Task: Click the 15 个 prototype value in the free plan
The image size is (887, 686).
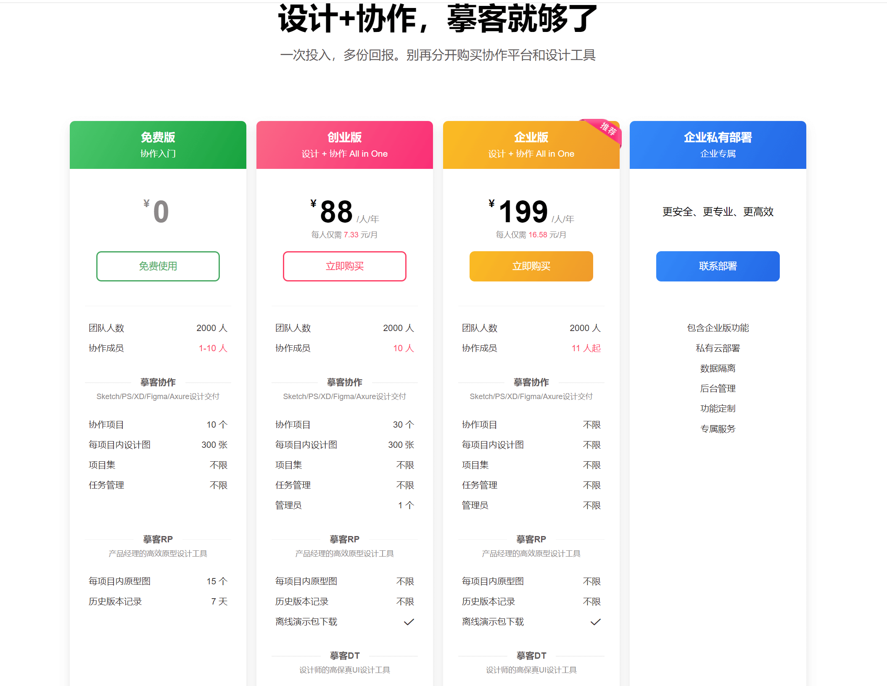Action: click(217, 581)
